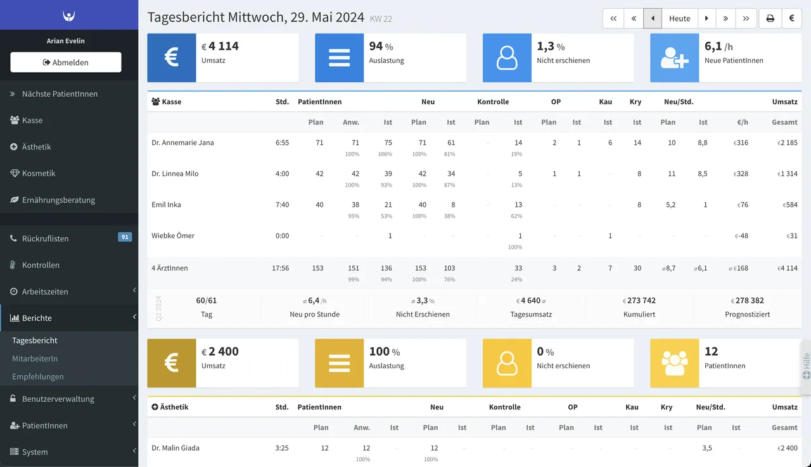The image size is (811, 467).
Task: Click the first double-chevron forward button
Action: click(x=725, y=18)
